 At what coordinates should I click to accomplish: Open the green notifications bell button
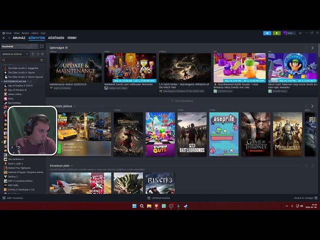(276, 33)
